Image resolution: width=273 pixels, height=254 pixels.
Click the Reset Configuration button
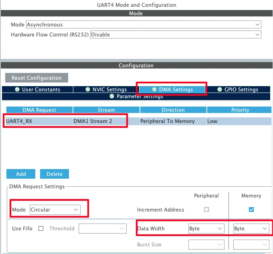pos(36,78)
